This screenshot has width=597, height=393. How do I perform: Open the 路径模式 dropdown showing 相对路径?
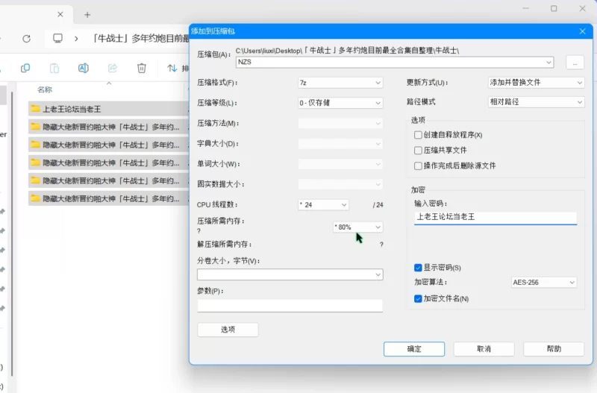536,102
